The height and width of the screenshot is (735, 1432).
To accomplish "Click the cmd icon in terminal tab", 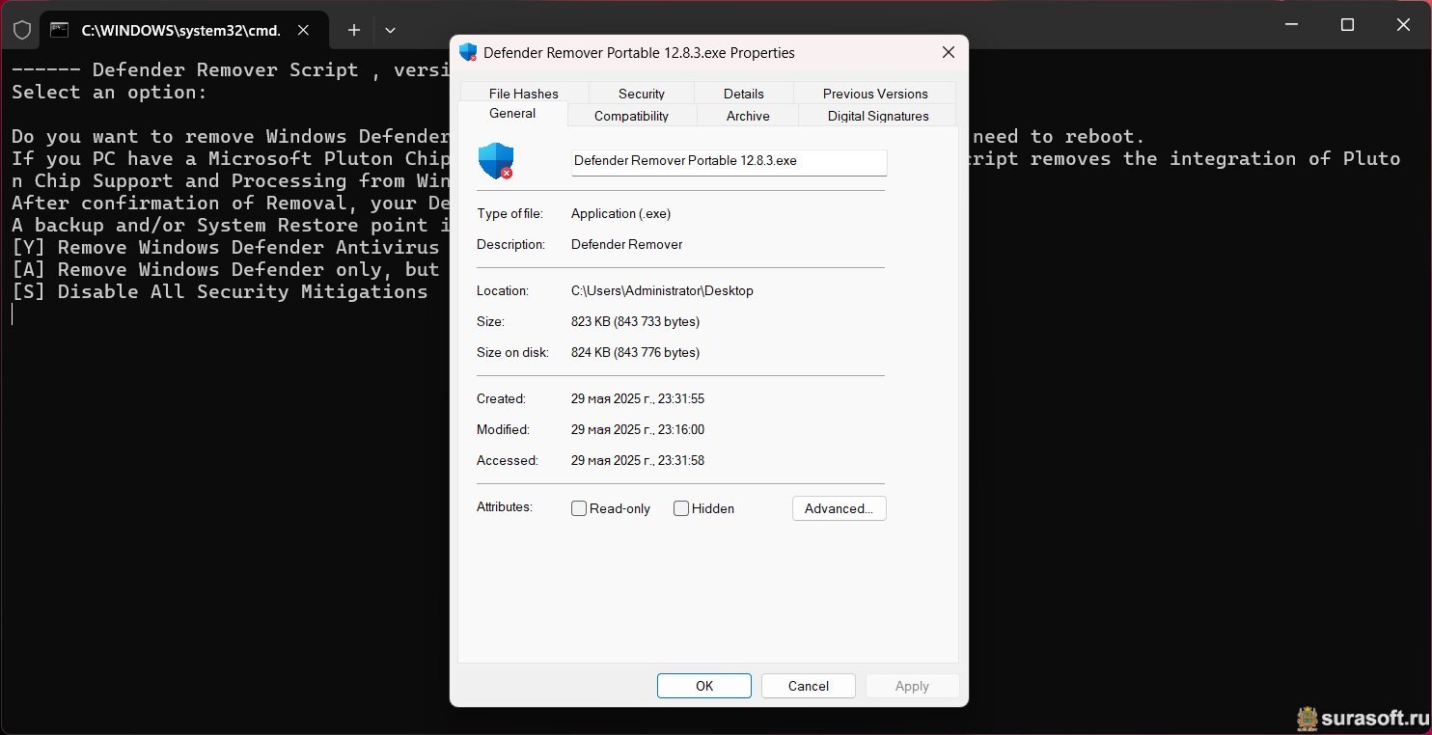I will pos(60,30).
